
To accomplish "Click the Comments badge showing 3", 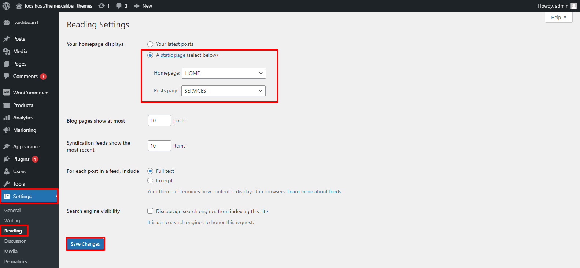I will tap(43, 77).
